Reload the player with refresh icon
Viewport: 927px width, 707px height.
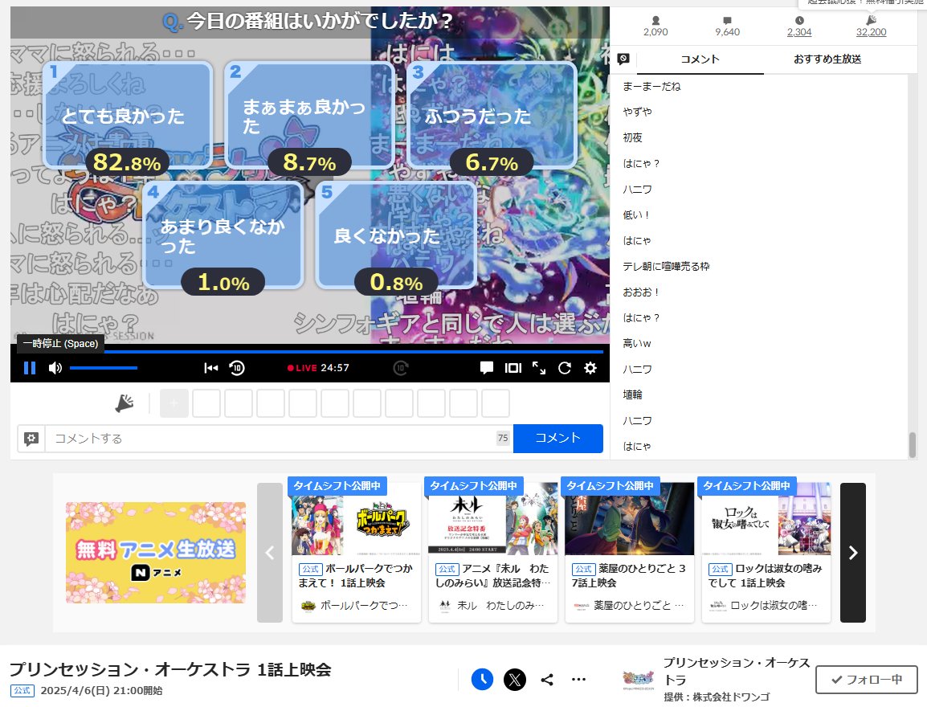[x=565, y=368]
